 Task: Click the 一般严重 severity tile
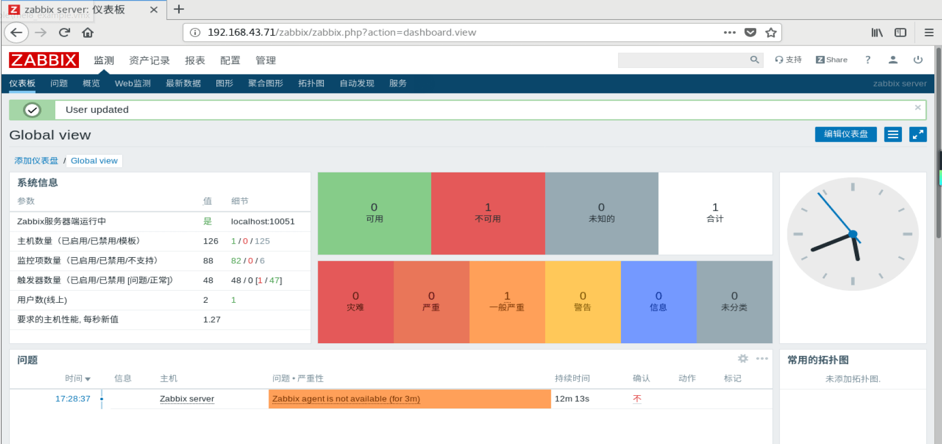tap(507, 302)
